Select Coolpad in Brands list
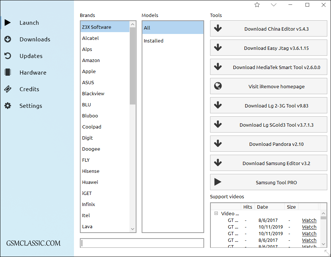This screenshot has height=257, width=331. [105, 127]
